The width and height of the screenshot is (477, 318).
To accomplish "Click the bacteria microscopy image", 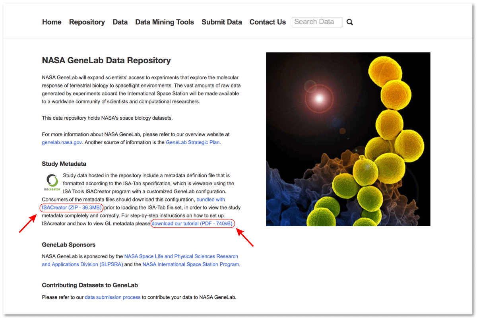I will 348,139.
